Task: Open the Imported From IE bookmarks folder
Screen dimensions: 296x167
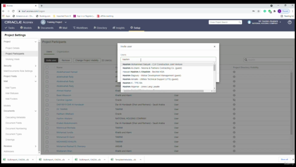Action: (62, 16)
